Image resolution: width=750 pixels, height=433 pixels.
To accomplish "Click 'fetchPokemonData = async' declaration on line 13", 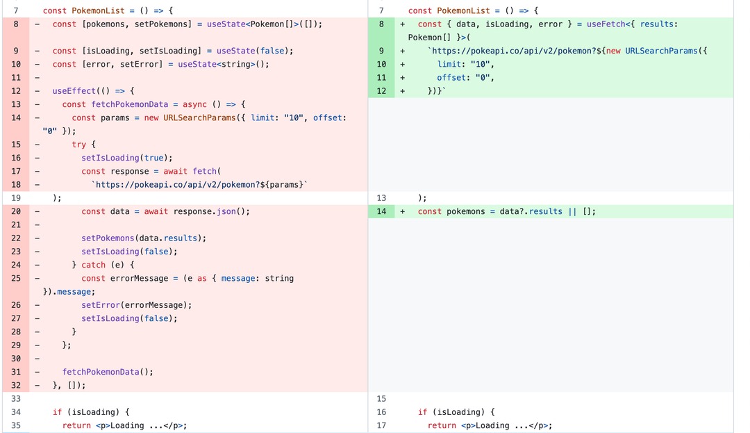I will click(x=149, y=104).
